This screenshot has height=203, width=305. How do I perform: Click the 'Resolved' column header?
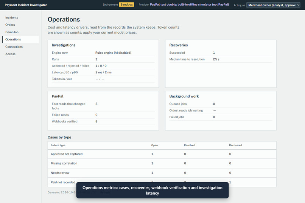tap(190, 145)
